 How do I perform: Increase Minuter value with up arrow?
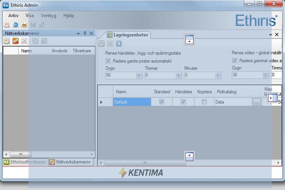click(218, 74)
